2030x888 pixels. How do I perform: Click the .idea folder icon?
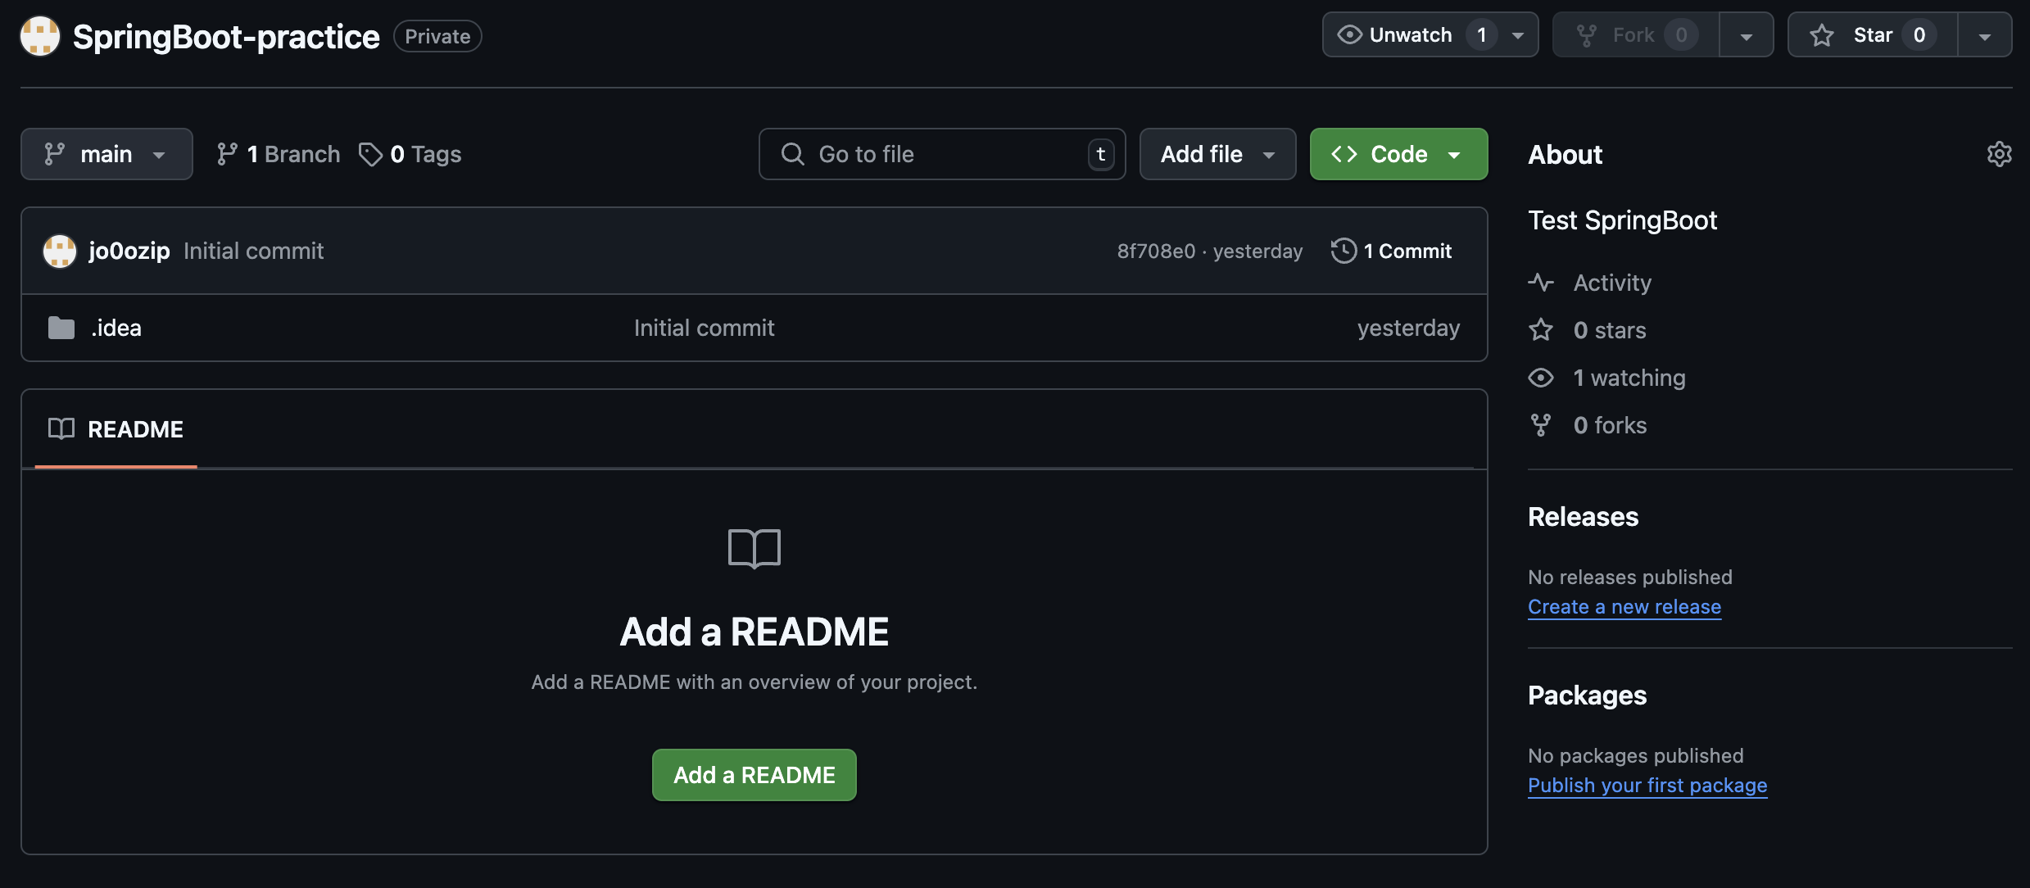[x=61, y=328]
